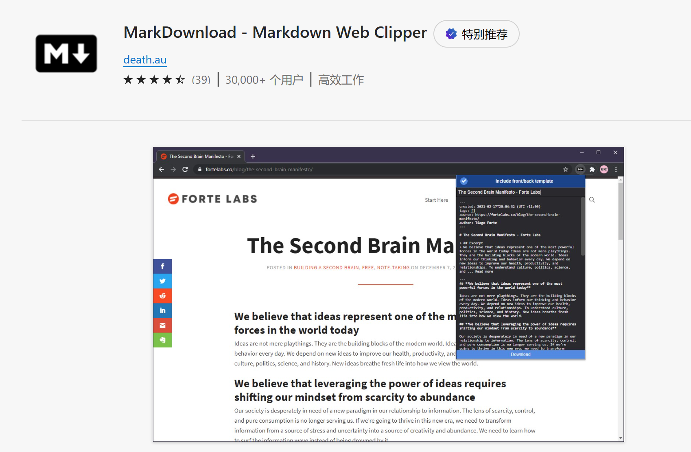Image resolution: width=691 pixels, height=452 pixels.
Task: Open the FREE category link
Action: (x=368, y=268)
